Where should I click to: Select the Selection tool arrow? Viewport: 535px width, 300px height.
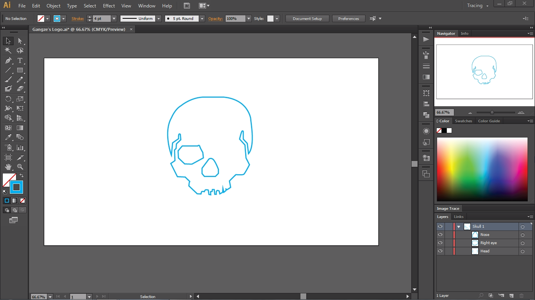[8, 41]
